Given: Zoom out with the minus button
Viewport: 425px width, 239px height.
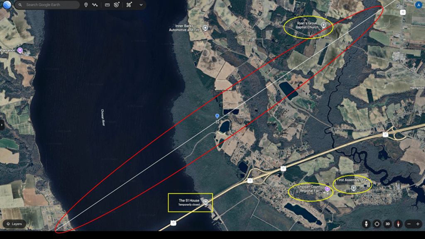Looking at the screenshot, I should (x=409, y=224).
